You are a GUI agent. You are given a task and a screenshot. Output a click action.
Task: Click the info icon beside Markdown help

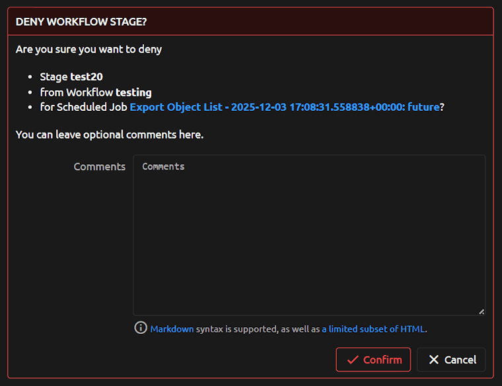point(141,328)
